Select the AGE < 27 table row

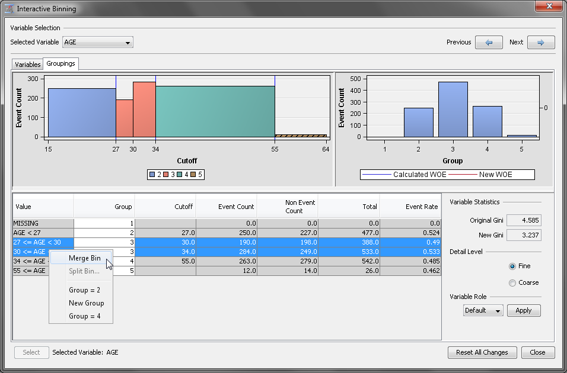tap(43, 233)
